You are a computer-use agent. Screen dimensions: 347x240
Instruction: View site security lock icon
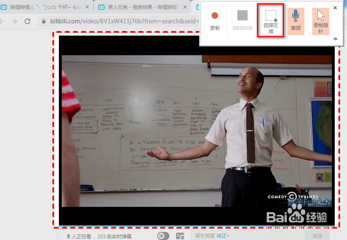click(x=44, y=21)
